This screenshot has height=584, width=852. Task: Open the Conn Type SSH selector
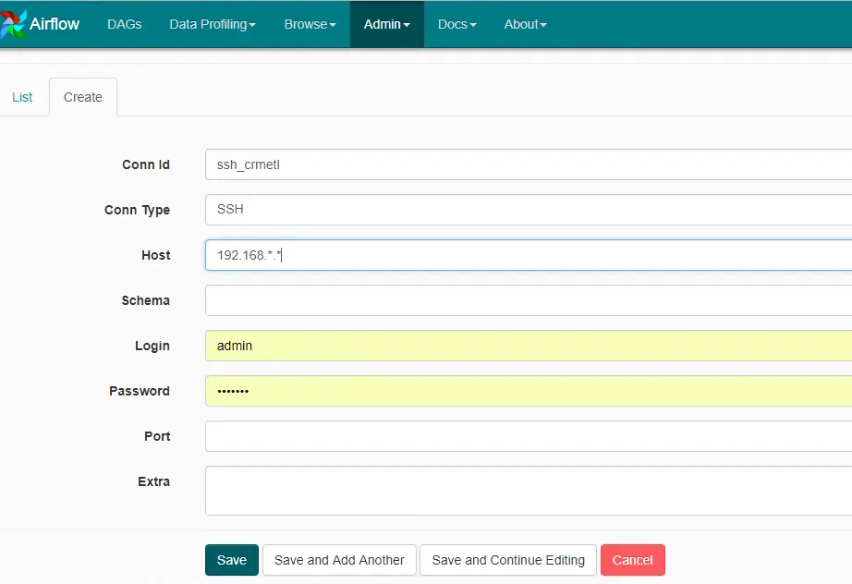coord(529,210)
